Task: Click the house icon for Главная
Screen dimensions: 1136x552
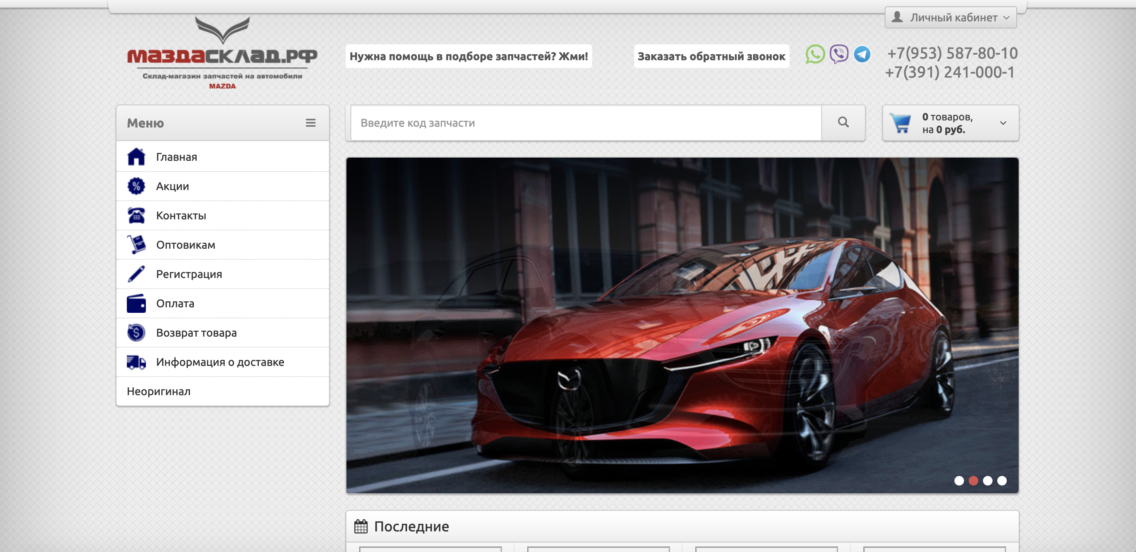Action: click(x=136, y=157)
